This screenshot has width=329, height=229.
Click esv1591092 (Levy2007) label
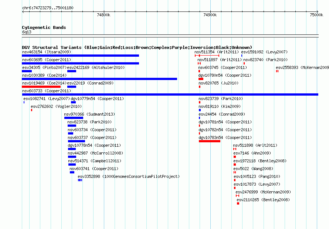pyautogui.click(x=264, y=52)
